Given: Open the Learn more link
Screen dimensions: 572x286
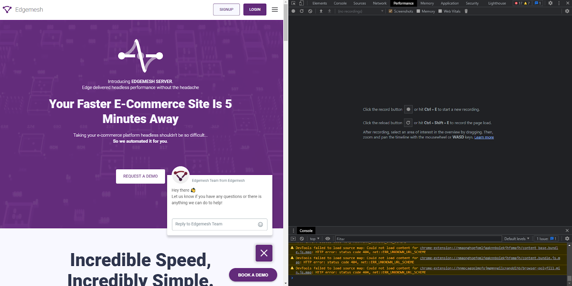Looking at the screenshot, I should [x=484, y=137].
